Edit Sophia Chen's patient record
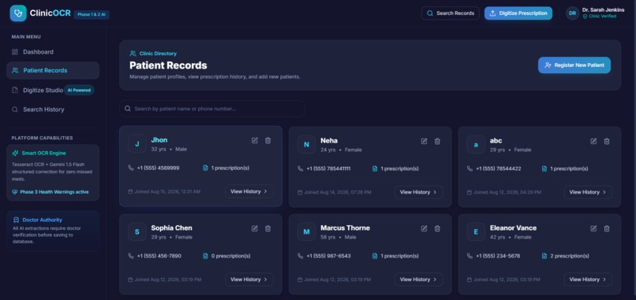Screen dimensions: 636x300 (255, 228)
